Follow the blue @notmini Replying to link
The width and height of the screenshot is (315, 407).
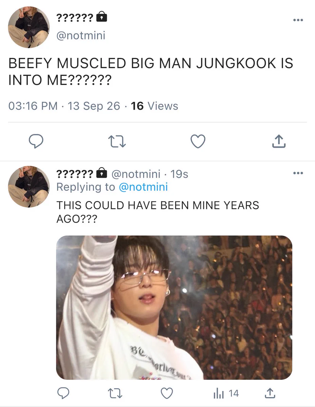[143, 187]
